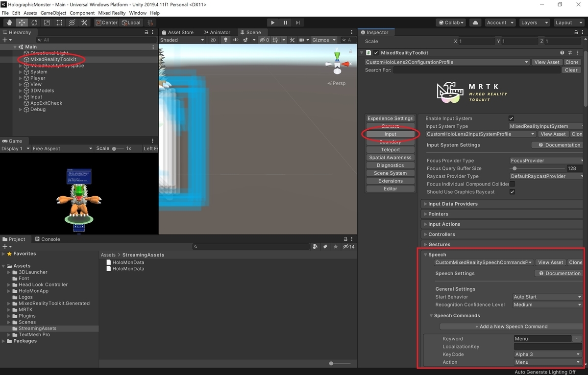Click the Input profile settings button
Image resolution: width=588 pixels, height=375 pixels.
(x=391, y=134)
